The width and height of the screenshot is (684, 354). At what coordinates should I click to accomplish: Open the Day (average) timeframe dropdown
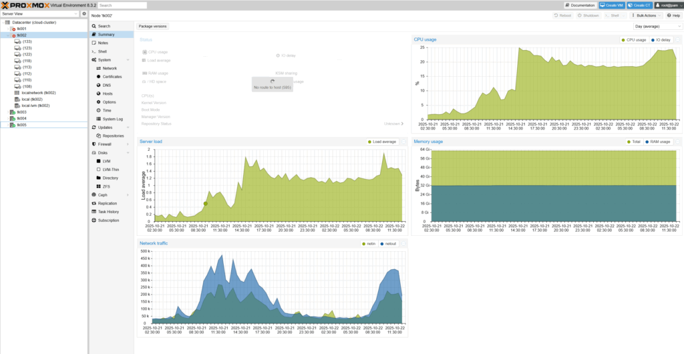coord(656,26)
